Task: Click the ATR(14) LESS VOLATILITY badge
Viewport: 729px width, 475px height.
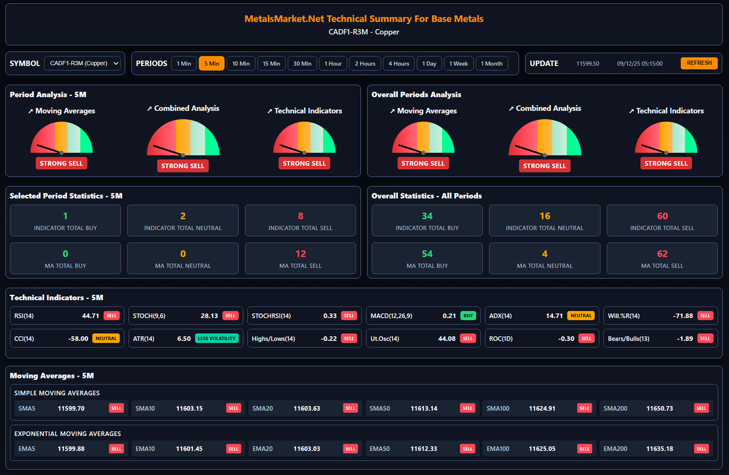Action: point(217,339)
